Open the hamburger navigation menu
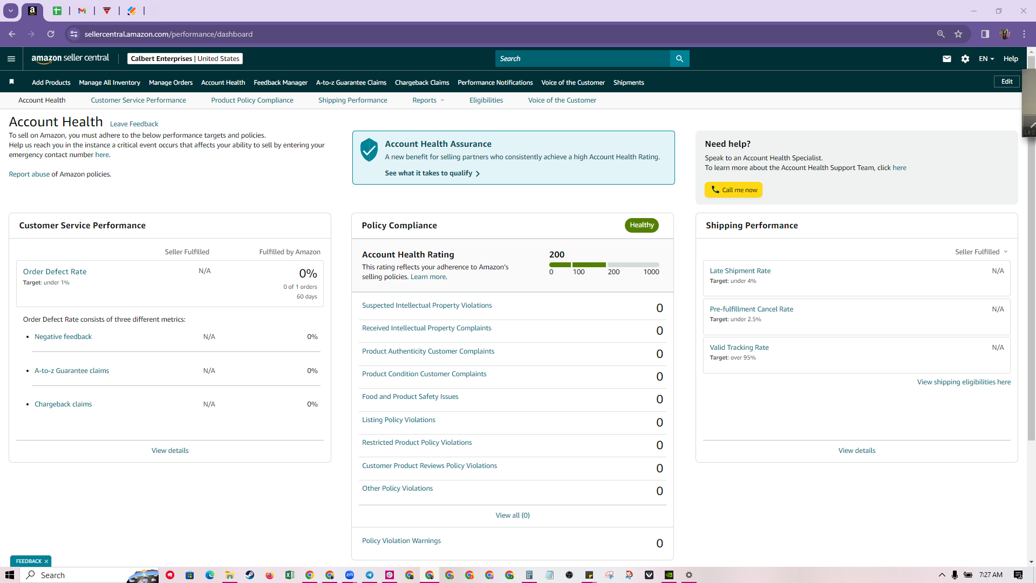Viewport: 1036px width, 583px height. [x=11, y=59]
